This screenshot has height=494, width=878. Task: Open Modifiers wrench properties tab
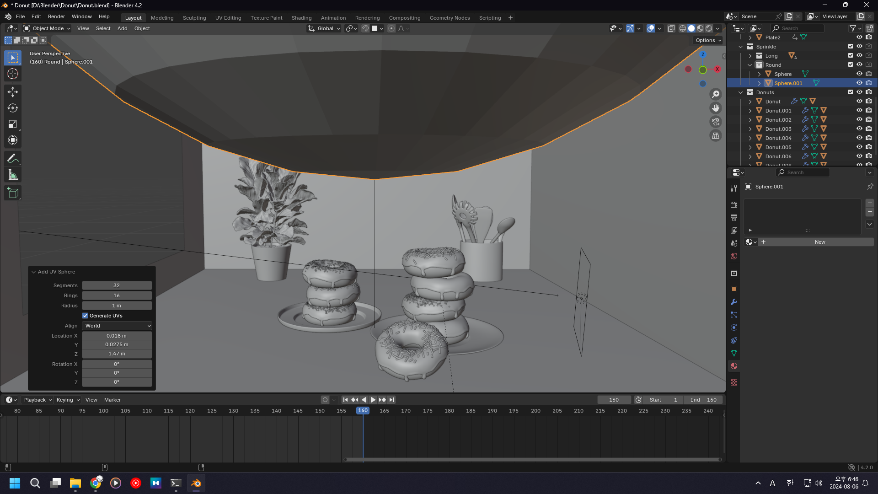tap(734, 302)
